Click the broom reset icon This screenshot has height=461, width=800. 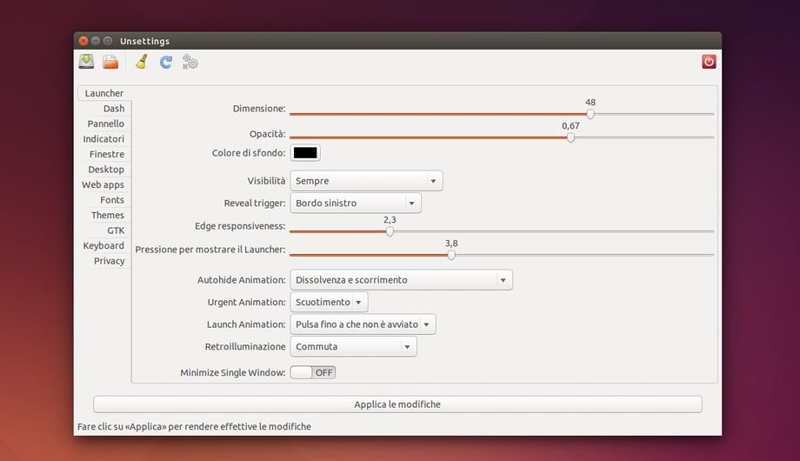tap(142, 62)
